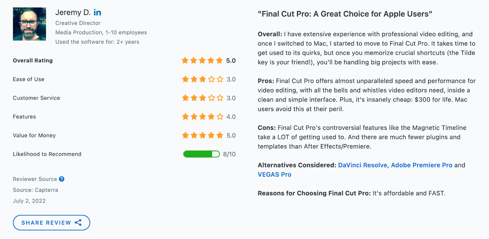The image size is (489, 239).
Task: Click the reviewer name Jeremy D.
Action: tap(73, 13)
